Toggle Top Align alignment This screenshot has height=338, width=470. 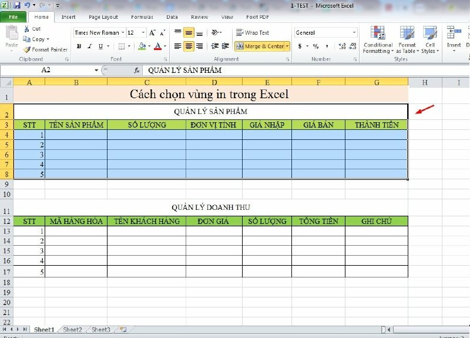[178, 32]
